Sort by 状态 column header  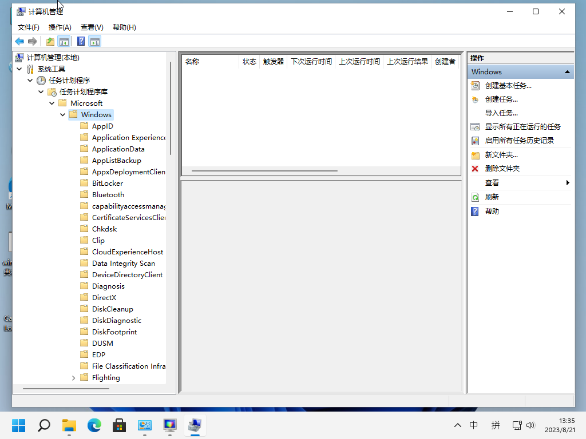tap(250, 62)
